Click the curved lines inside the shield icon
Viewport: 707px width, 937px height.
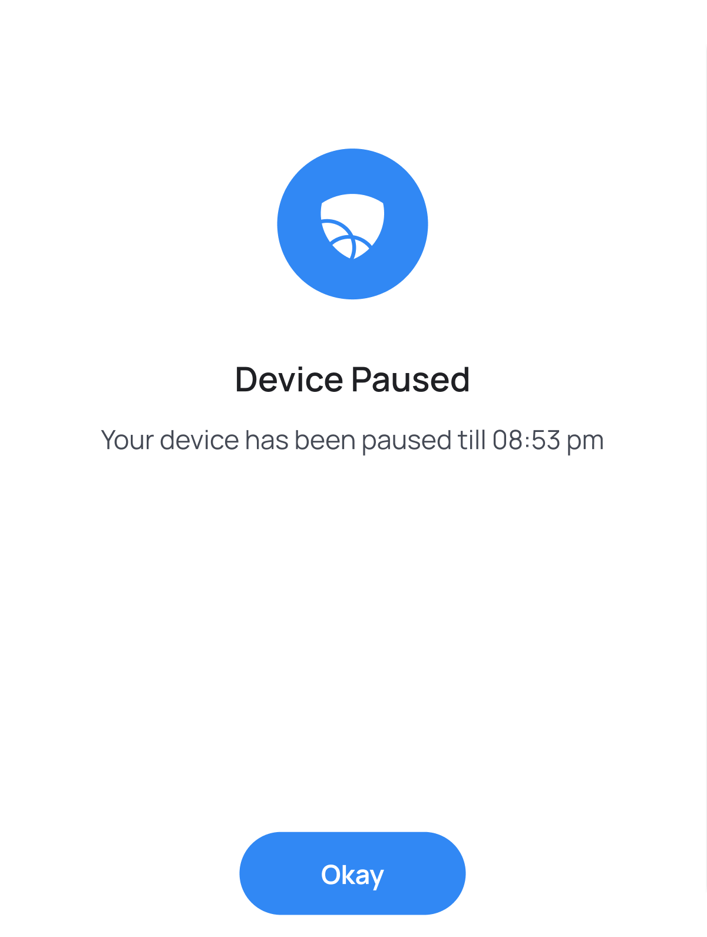(x=346, y=239)
